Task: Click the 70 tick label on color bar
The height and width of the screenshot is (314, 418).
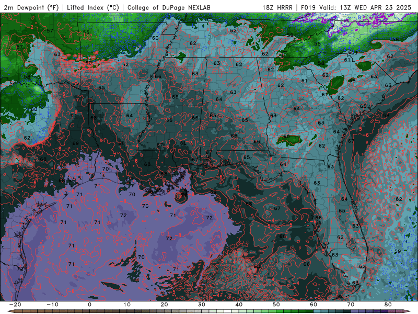Action: coord(351,305)
